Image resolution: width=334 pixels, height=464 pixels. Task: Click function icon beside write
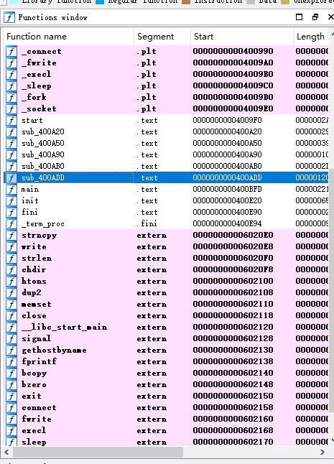11,247
